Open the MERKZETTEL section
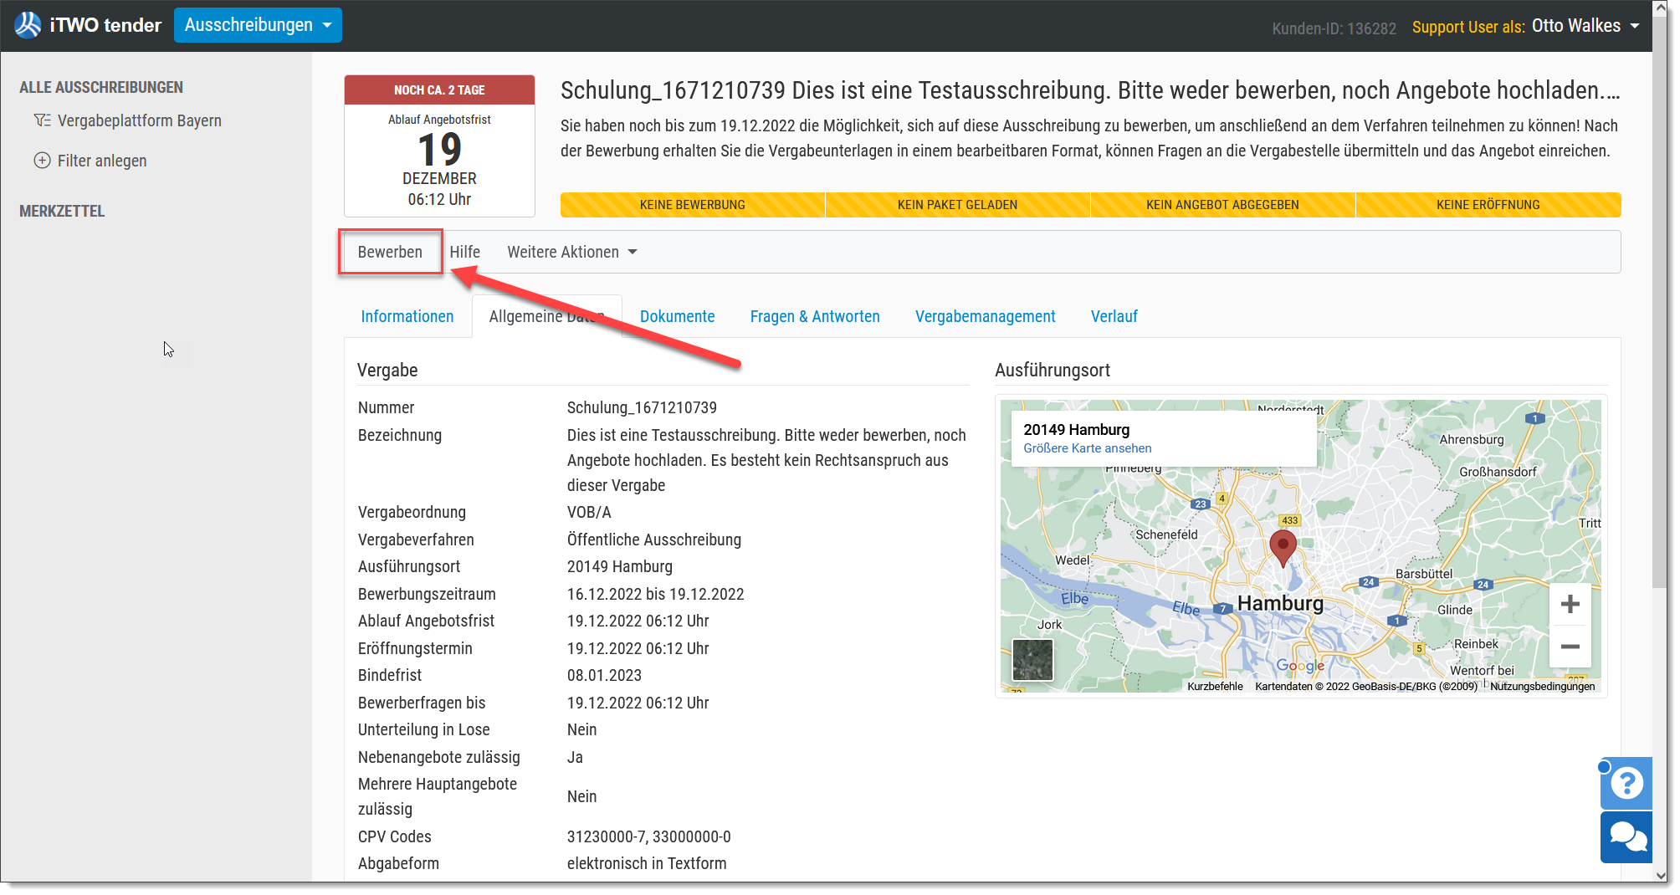 (62, 211)
